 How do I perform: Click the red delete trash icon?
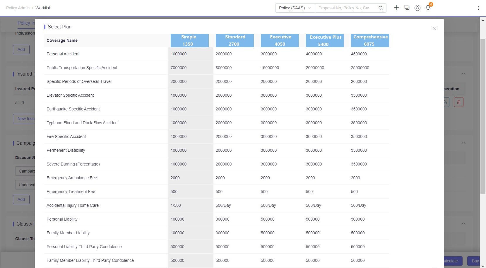click(x=458, y=102)
